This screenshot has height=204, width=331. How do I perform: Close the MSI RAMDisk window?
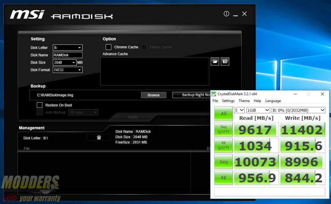[x=244, y=14]
